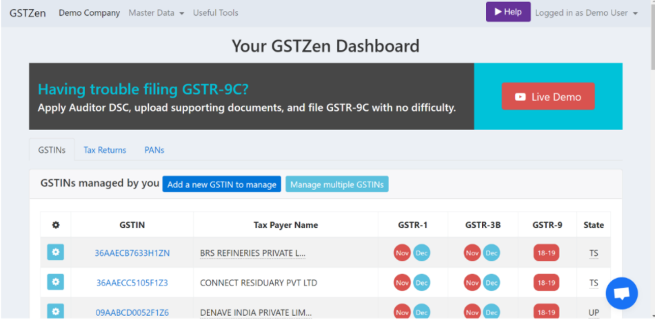Click the UP state cell for Denave India

594,312
